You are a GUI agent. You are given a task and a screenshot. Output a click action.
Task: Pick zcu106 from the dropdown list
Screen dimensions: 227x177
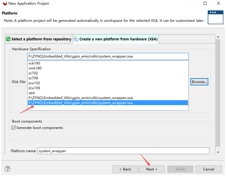click(108, 88)
